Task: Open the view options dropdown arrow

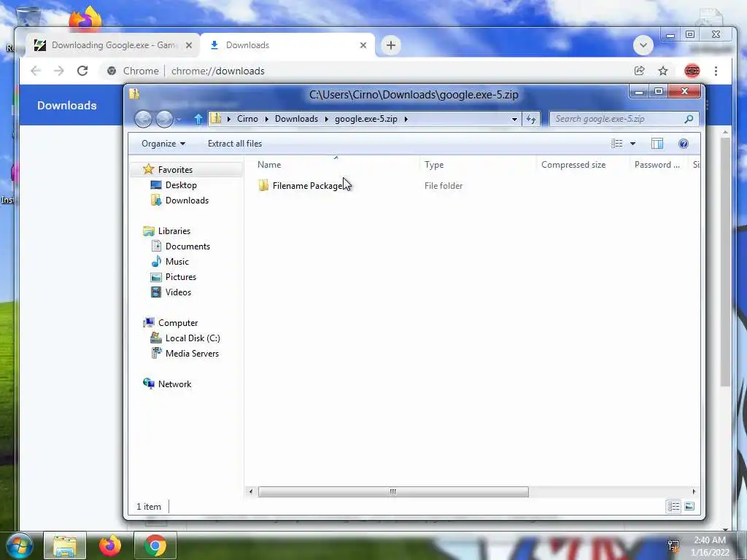Action: click(632, 144)
